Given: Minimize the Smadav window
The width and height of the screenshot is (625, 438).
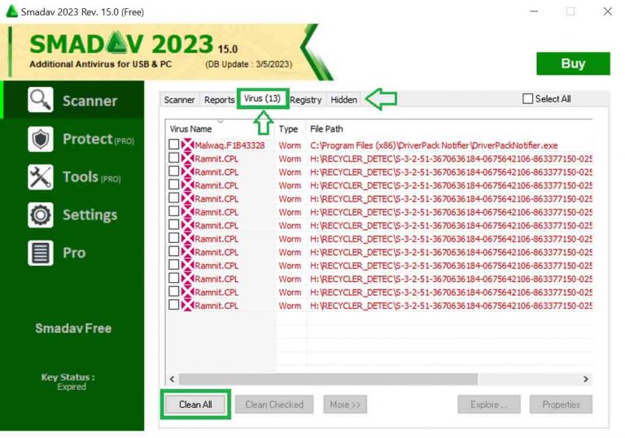Looking at the screenshot, I should [x=534, y=11].
